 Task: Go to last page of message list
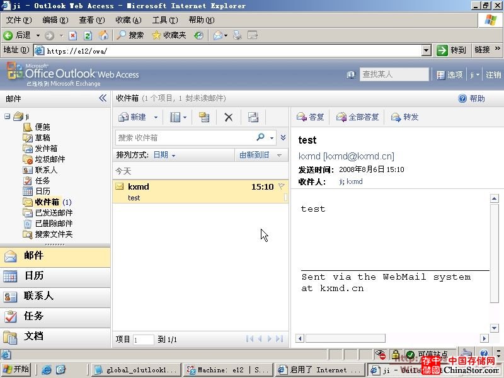tap(279, 339)
